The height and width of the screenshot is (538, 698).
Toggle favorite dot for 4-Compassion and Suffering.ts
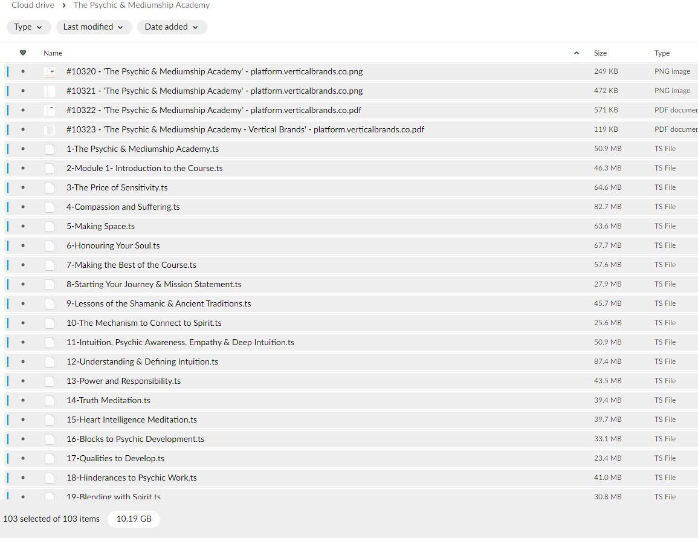click(x=23, y=207)
